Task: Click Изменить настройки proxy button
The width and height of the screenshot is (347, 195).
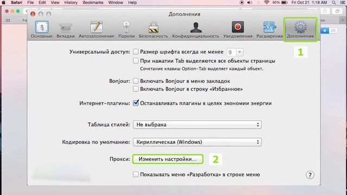Action: [x=168, y=159]
